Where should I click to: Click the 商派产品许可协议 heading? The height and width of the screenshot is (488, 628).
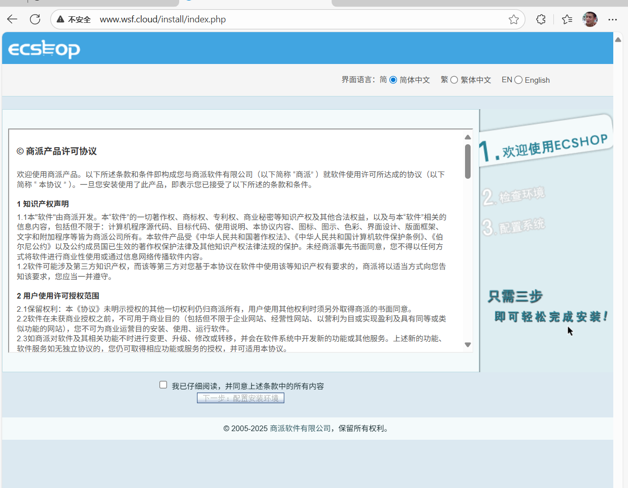57,151
